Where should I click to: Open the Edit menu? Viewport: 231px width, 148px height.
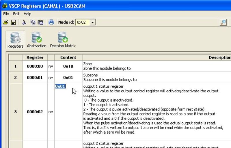[16, 14]
